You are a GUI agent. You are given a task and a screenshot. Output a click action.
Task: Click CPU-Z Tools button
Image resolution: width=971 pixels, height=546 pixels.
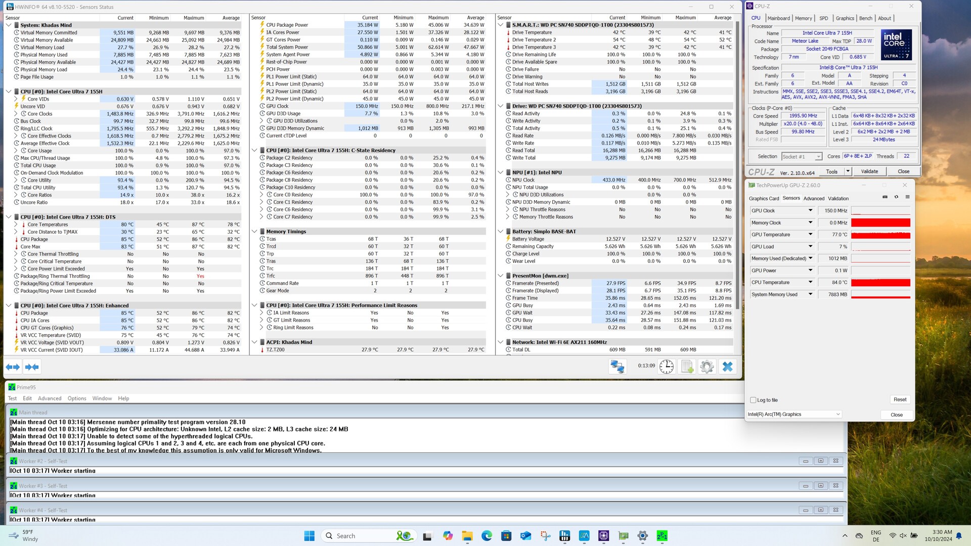click(831, 171)
